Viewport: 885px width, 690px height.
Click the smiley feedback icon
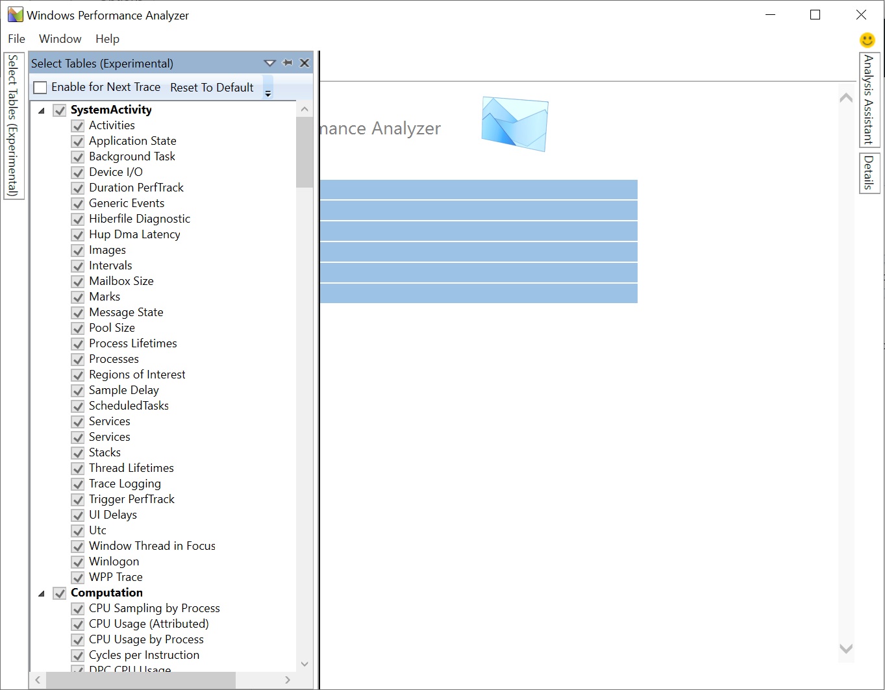point(867,40)
